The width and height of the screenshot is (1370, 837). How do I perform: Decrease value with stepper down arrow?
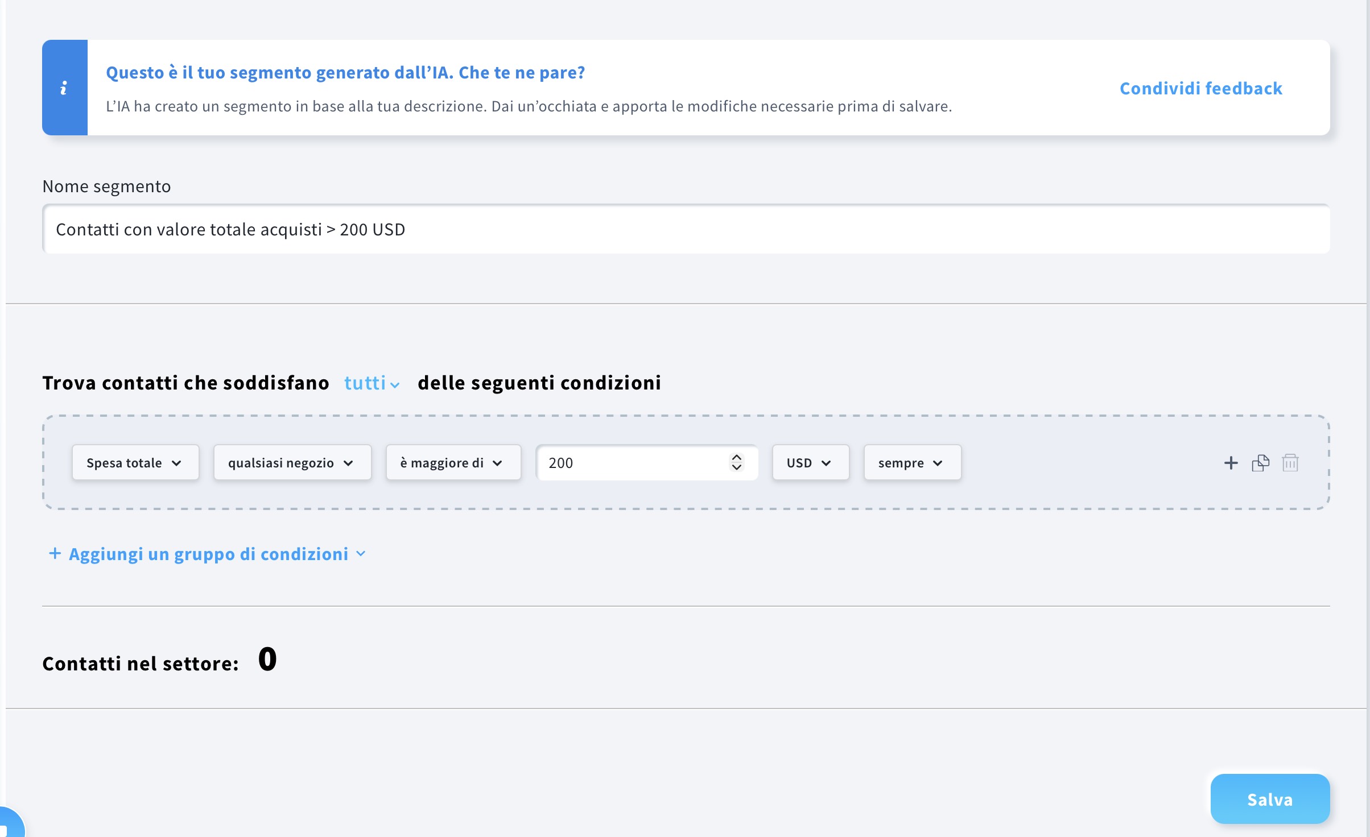(x=737, y=468)
